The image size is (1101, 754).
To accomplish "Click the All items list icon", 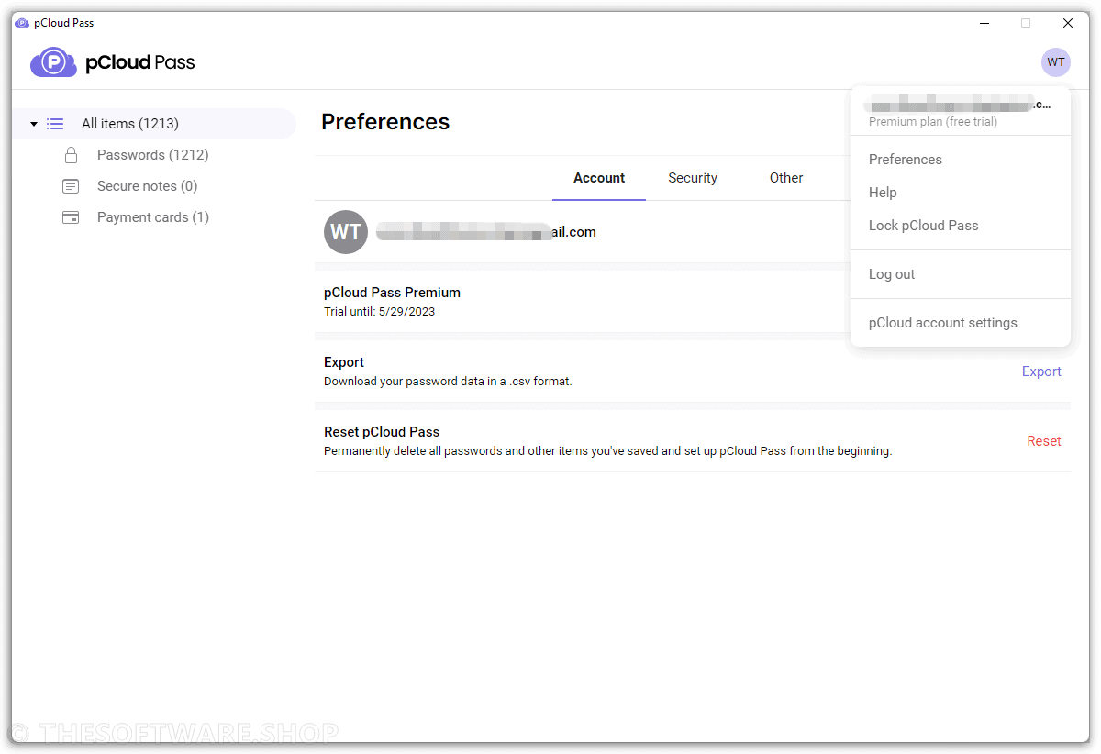I will 55,124.
